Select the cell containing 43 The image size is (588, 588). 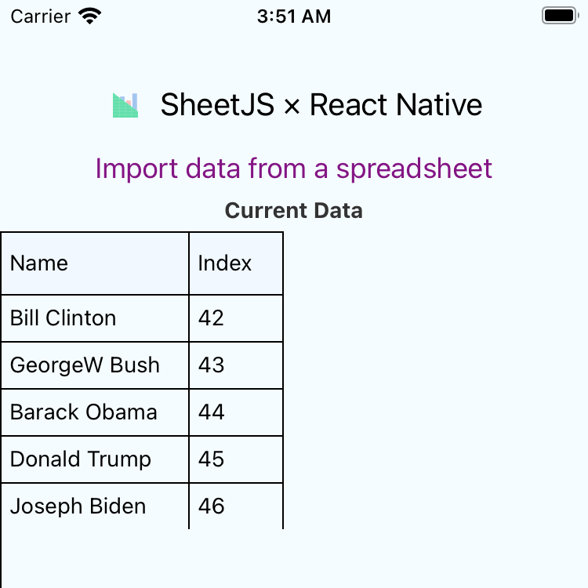tap(235, 365)
